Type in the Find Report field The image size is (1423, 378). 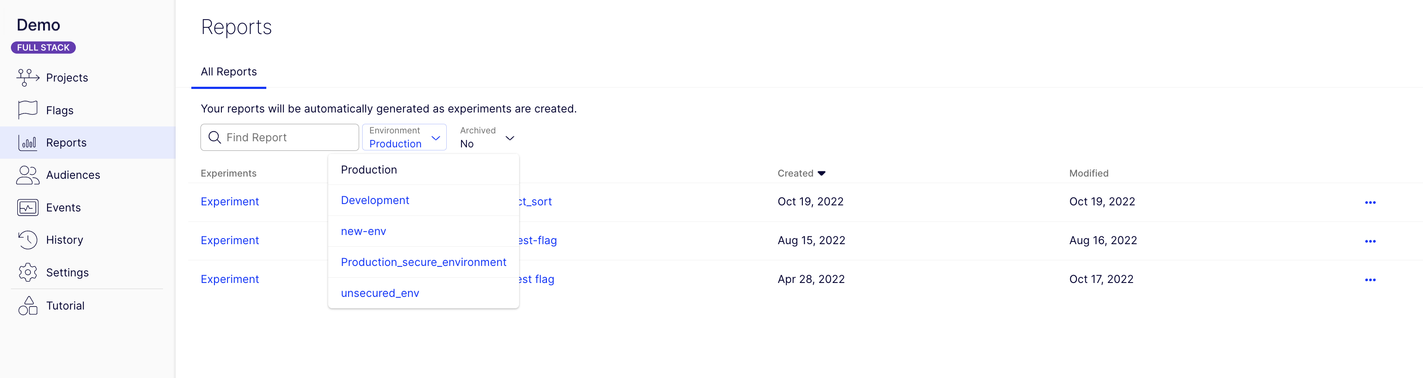[x=287, y=138]
